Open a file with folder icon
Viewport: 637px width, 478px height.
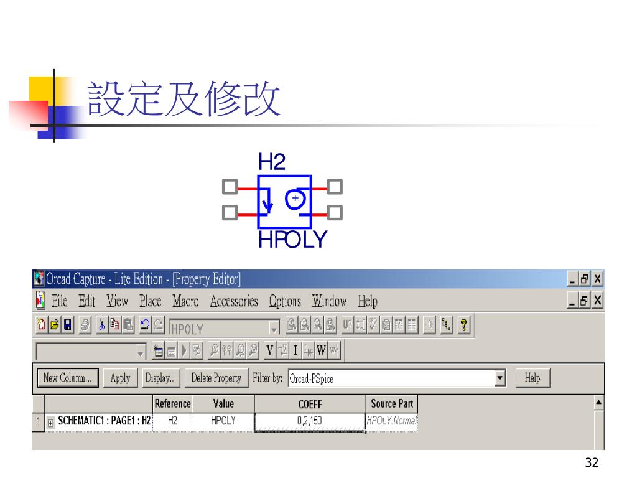tap(54, 325)
